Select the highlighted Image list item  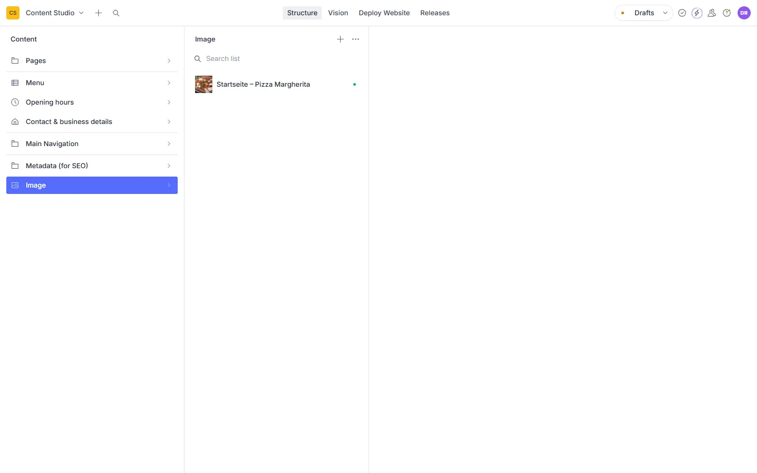pos(92,185)
